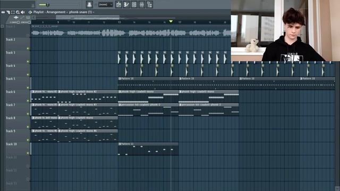
Task: Toggle mute switch for Track 2
Action: click(28, 48)
